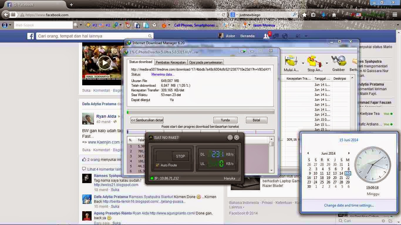
Task: Open Change date and time settings link
Action: 349,205
